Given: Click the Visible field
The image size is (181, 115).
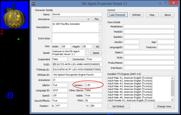Looking at the screenshot, I should 94,95.
